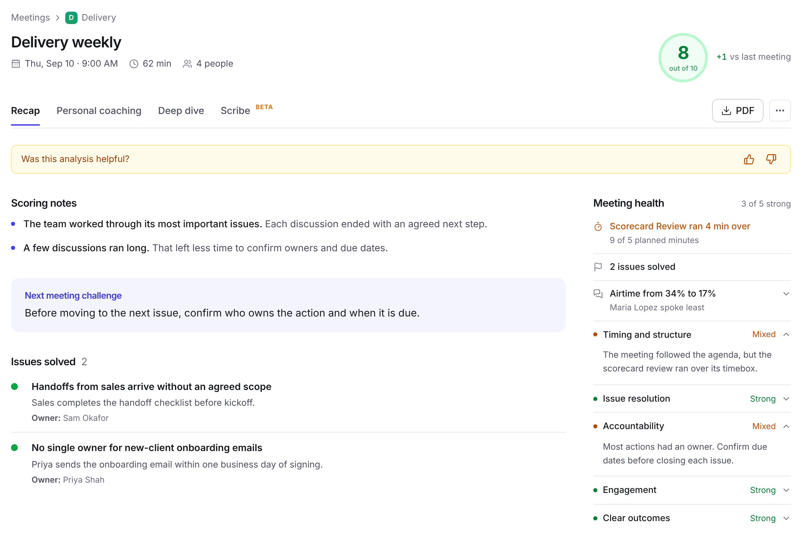Click the Next meeting challenge heading
This screenshot has width=802, height=541.
(73, 296)
